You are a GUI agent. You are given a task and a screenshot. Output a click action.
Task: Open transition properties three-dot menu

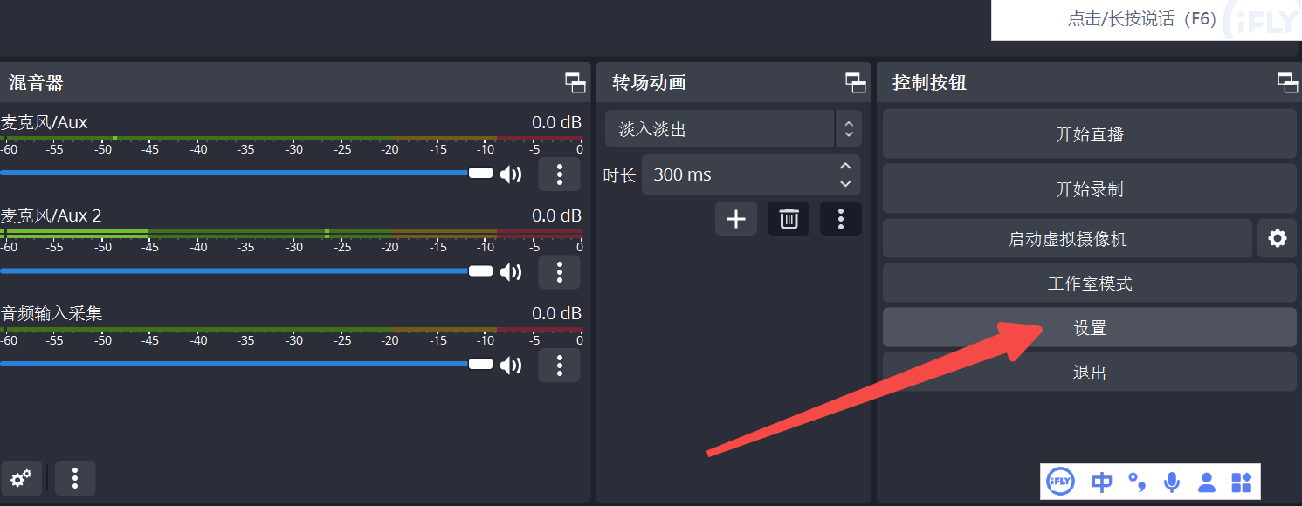(x=841, y=219)
